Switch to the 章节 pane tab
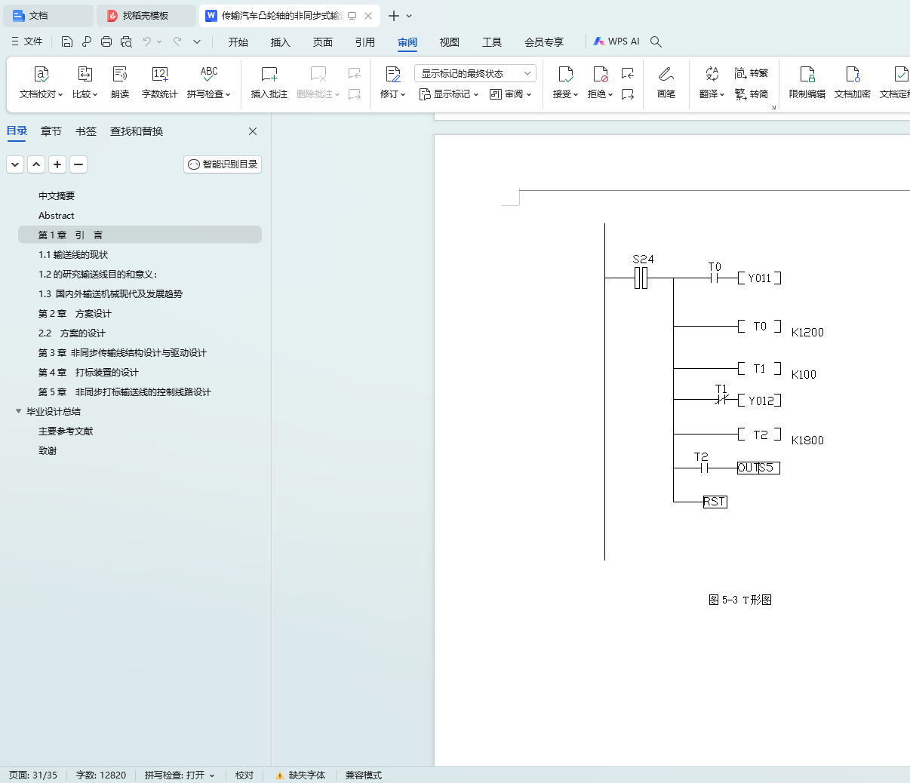The width and height of the screenshot is (910, 783). tap(51, 131)
